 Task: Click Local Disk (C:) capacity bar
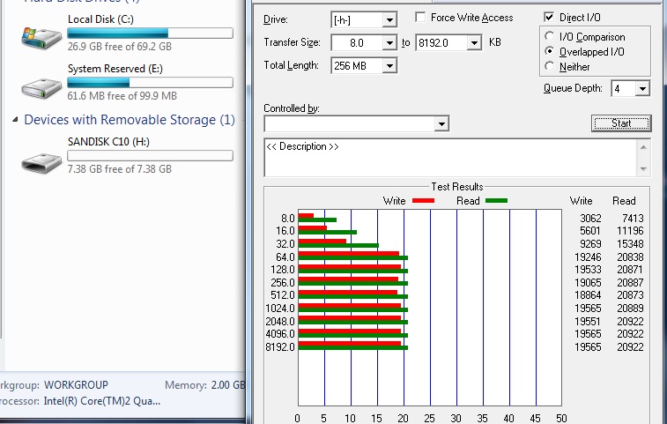pyautogui.click(x=150, y=33)
